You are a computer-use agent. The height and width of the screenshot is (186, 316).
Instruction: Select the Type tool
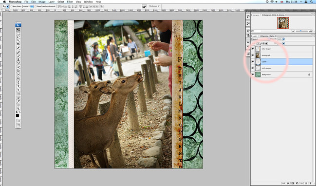tap(18, 86)
